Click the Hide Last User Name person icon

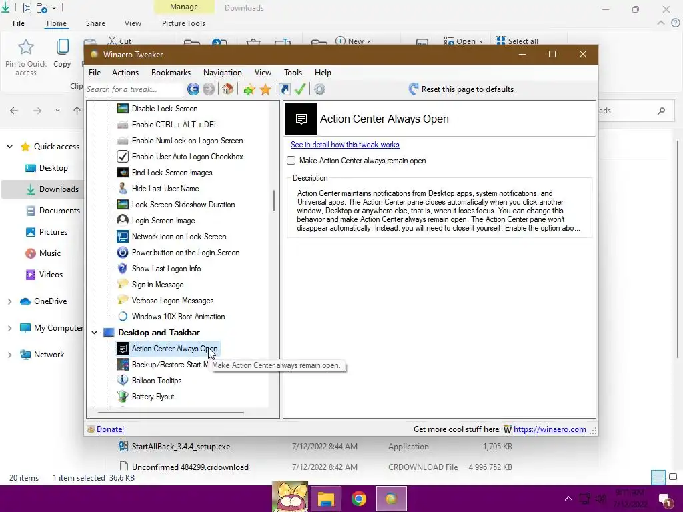[123, 189]
